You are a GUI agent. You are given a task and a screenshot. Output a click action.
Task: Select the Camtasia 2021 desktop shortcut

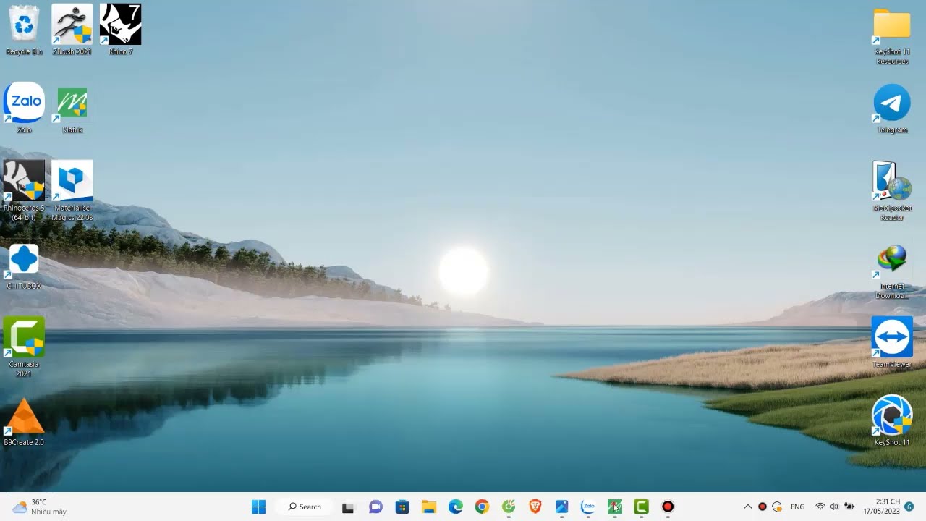click(24, 347)
